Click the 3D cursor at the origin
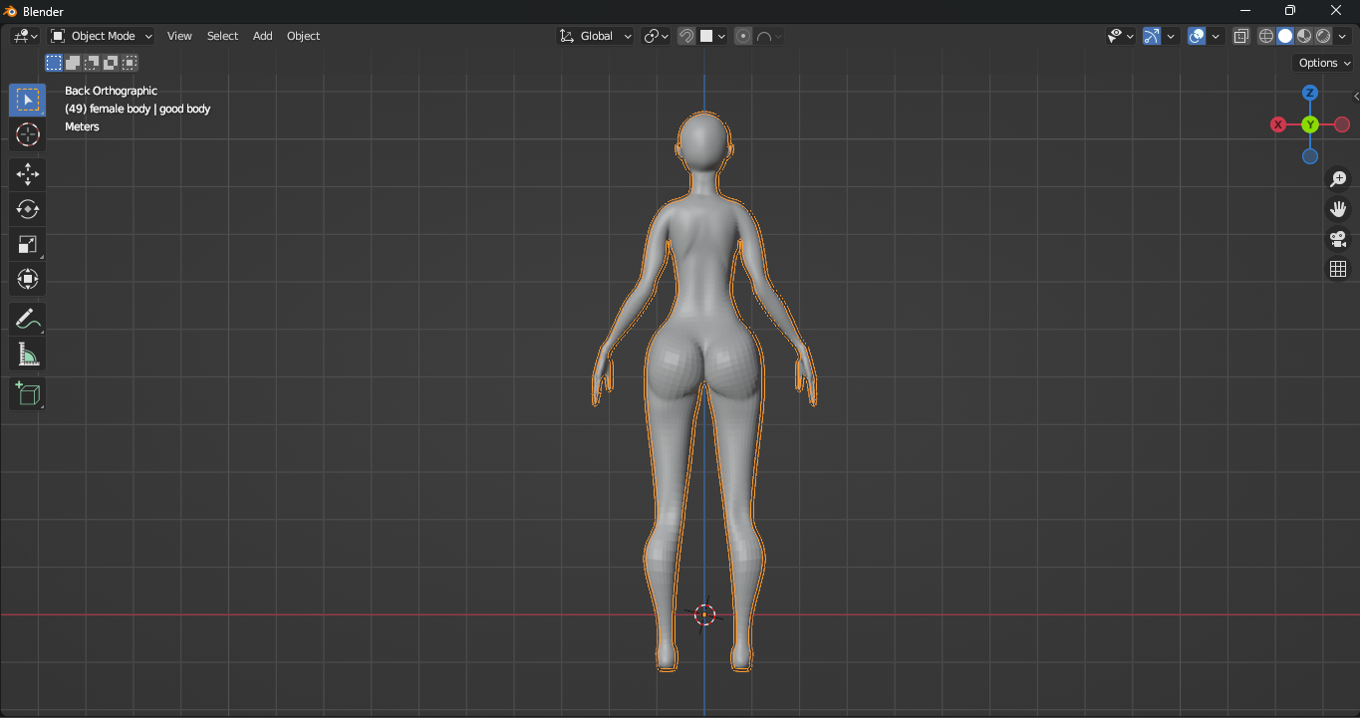 (704, 614)
